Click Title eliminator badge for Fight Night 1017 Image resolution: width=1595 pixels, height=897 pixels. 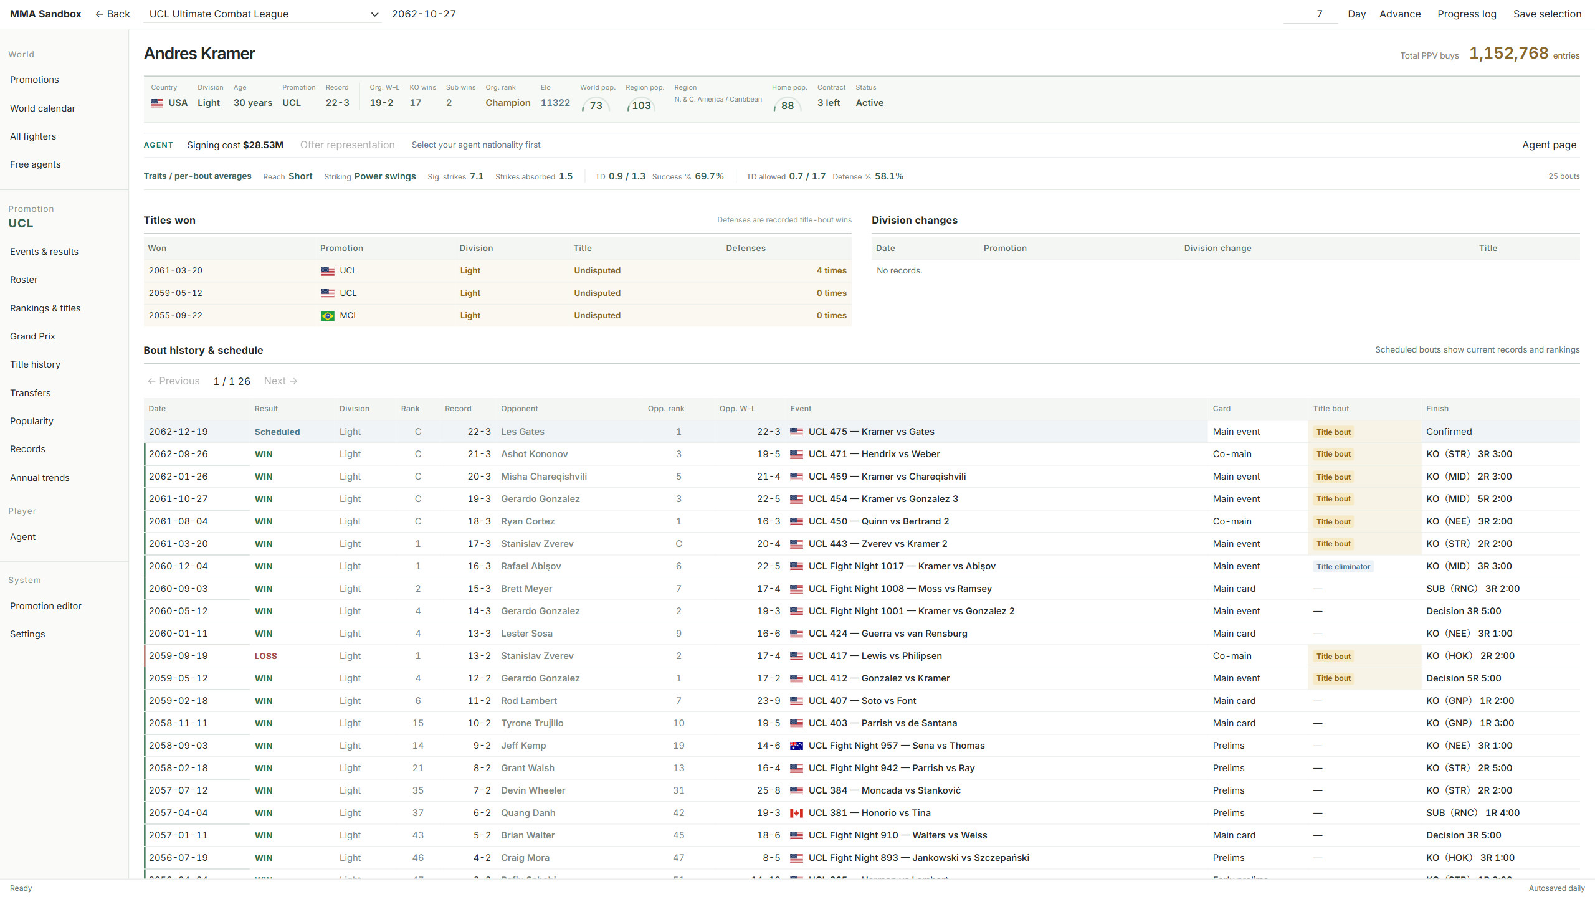(1343, 567)
